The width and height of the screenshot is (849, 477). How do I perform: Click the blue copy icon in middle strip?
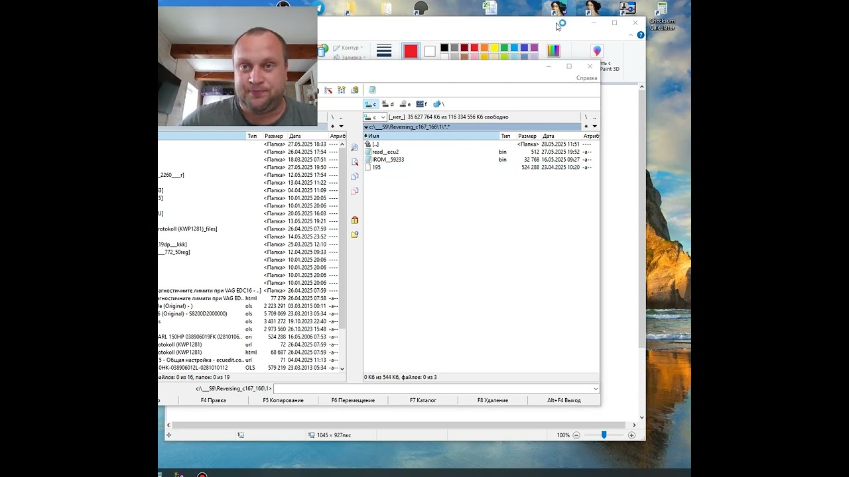pos(355,176)
